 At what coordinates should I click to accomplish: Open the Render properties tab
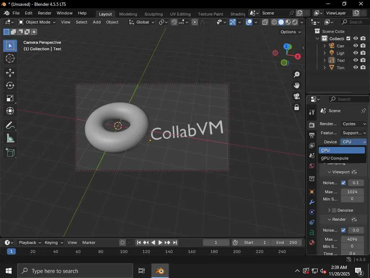(x=312, y=125)
